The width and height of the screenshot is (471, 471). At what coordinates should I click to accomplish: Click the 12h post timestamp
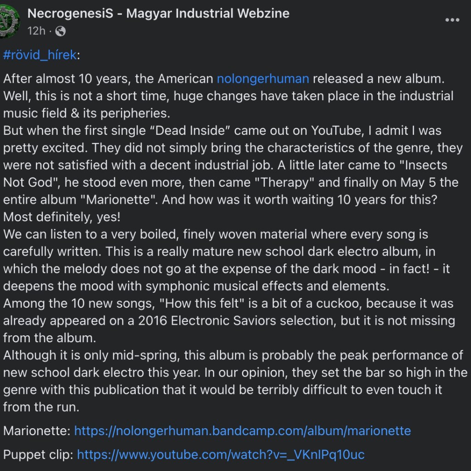click(36, 31)
